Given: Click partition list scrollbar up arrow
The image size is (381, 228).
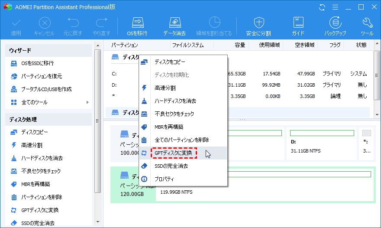Looking at the screenshot, I should click(377, 44).
